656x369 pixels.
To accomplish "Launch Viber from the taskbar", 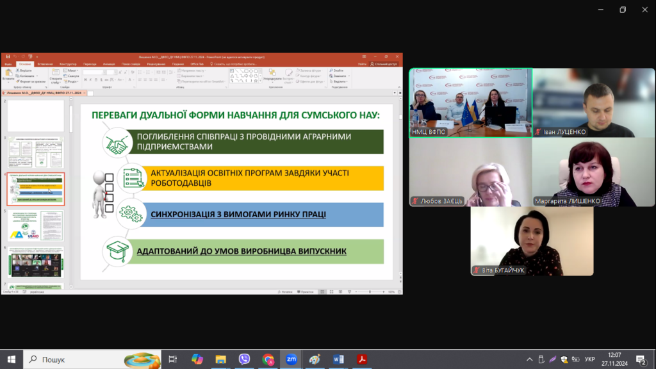I will (x=244, y=359).
